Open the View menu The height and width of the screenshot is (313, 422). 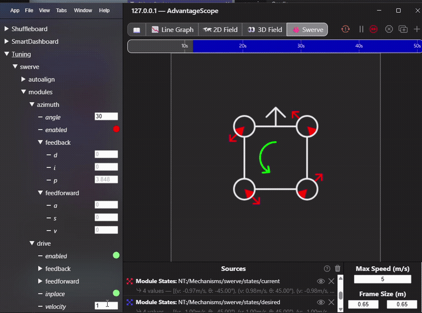44,11
